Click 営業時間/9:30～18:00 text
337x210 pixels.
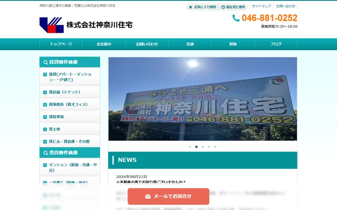click(279, 27)
